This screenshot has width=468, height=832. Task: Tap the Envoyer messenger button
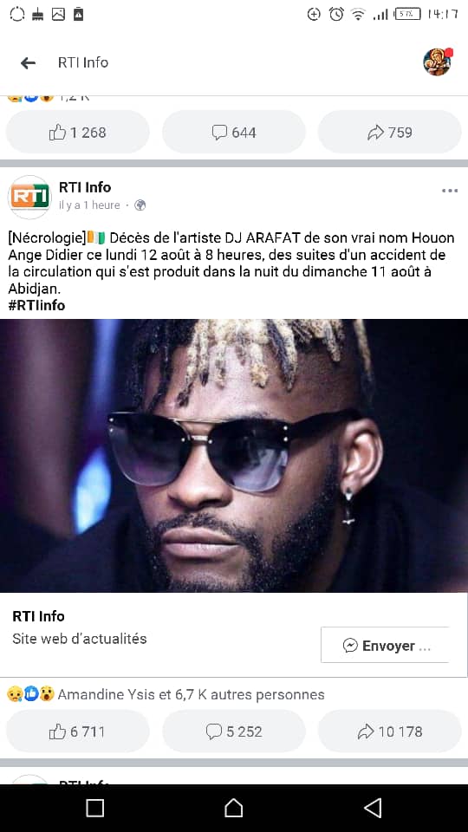pyautogui.click(x=385, y=645)
